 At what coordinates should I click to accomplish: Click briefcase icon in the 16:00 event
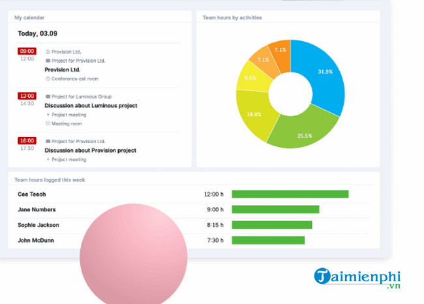(48, 141)
